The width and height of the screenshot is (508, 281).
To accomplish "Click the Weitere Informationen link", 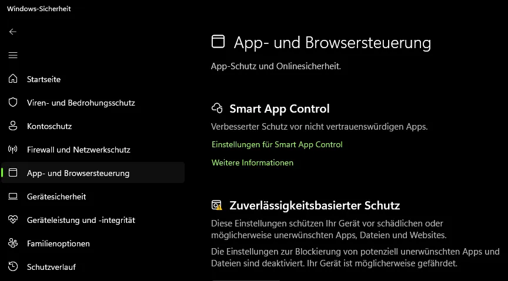I will point(252,162).
